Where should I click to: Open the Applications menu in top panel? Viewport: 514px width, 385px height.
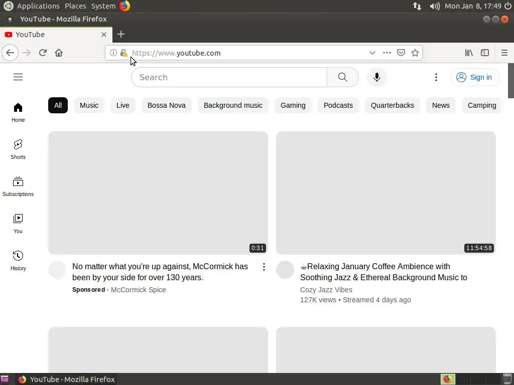click(x=38, y=6)
